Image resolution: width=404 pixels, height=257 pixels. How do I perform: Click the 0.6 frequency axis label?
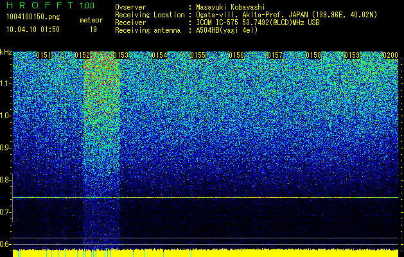point(4,244)
